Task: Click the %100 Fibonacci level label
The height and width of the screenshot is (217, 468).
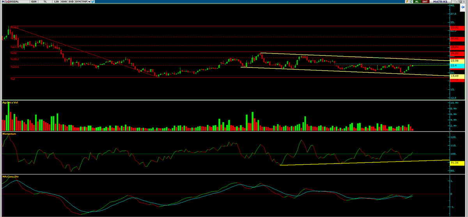Action: click(x=14, y=27)
